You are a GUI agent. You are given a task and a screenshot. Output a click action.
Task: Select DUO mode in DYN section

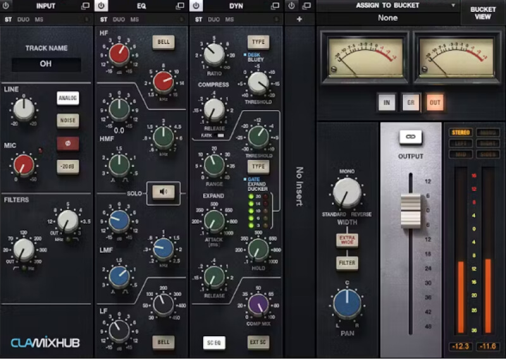pos(214,20)
